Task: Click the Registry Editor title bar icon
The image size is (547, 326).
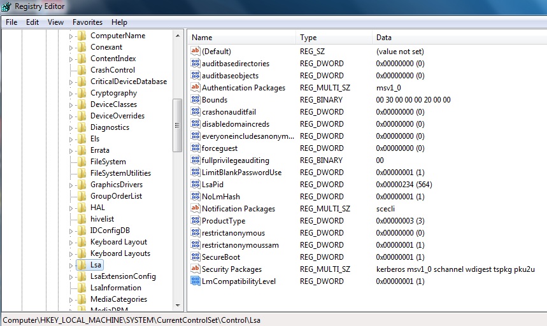Action: tap(6, 6)
